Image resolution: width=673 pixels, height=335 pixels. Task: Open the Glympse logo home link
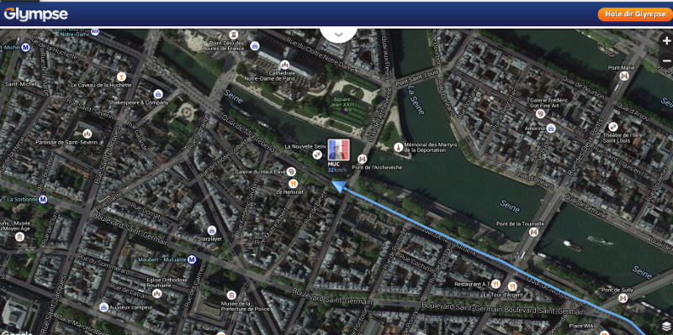tap(35, 14)
